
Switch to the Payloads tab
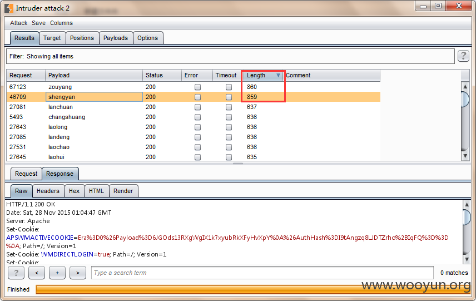coord(115,38)
